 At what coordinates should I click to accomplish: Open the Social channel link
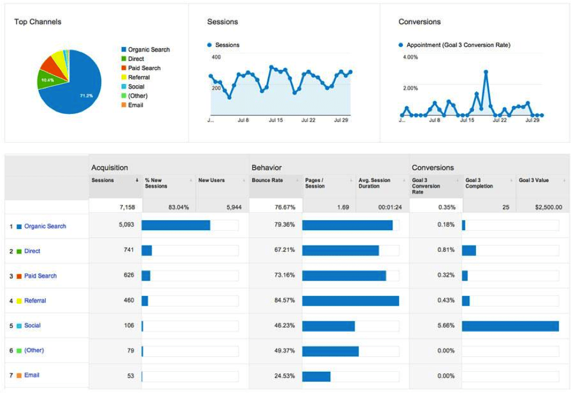32,325
